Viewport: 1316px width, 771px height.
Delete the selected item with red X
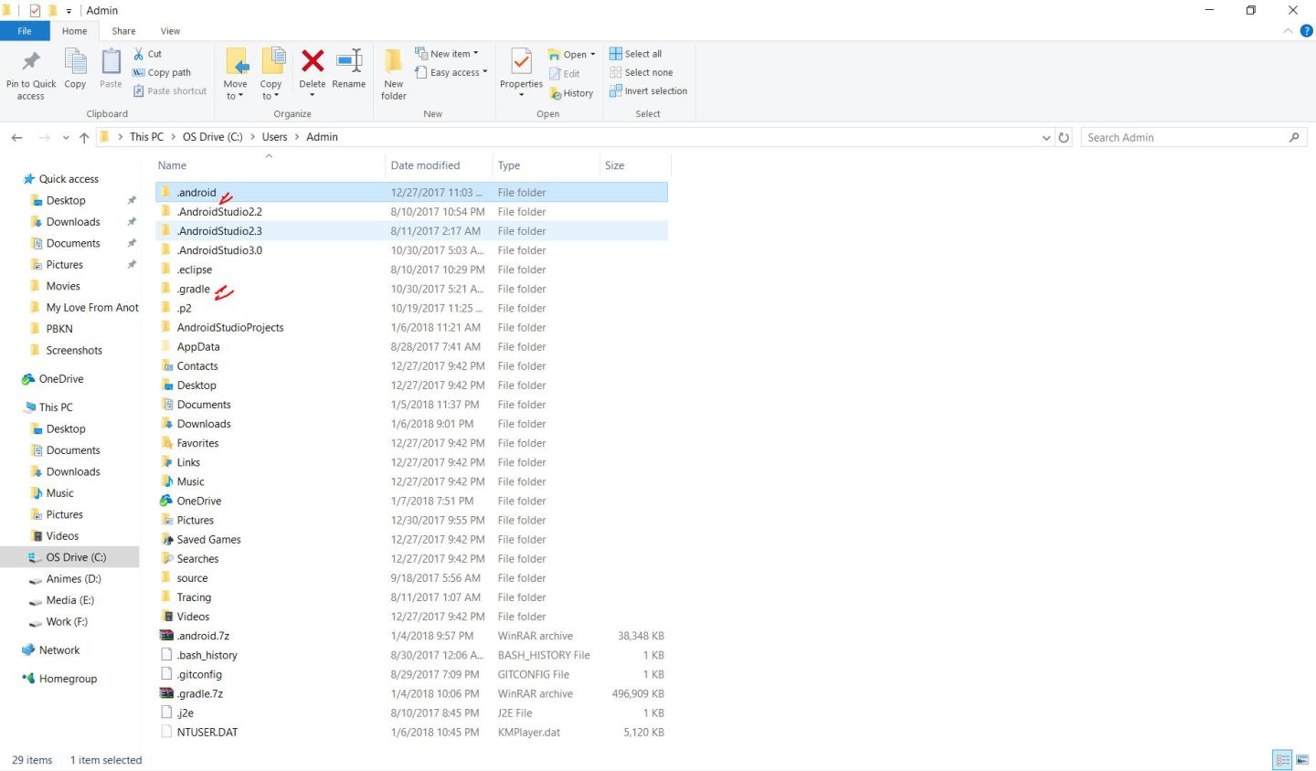pyautogui.click(x=313, y=61)
